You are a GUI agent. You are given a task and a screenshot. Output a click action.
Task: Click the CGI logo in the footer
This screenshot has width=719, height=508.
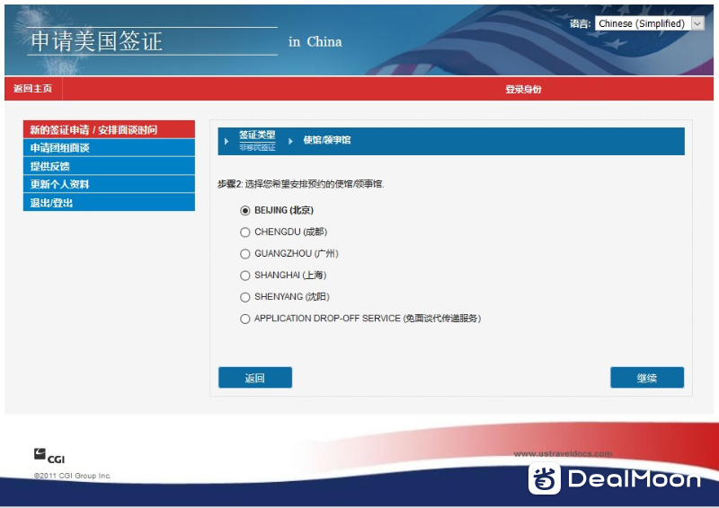[49, 456]
